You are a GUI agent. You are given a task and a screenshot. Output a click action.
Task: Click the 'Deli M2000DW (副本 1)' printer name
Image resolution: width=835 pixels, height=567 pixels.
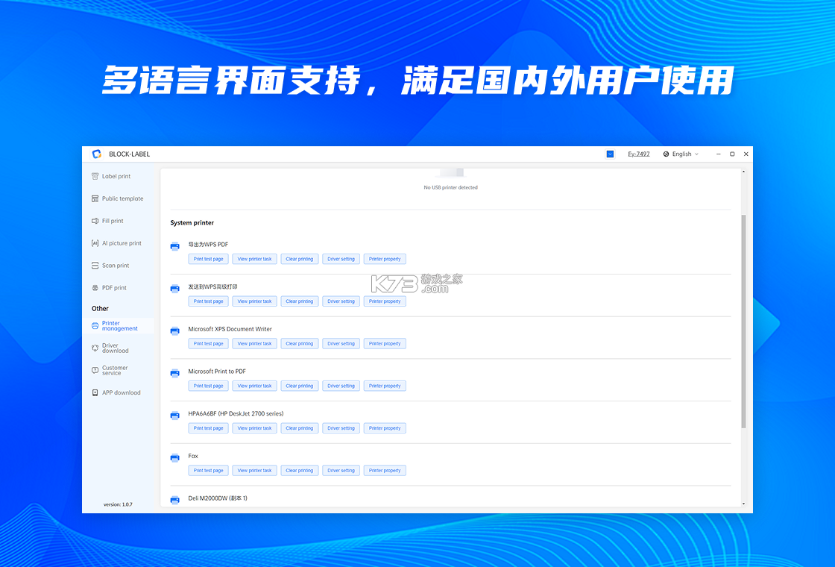click(218, 498)
